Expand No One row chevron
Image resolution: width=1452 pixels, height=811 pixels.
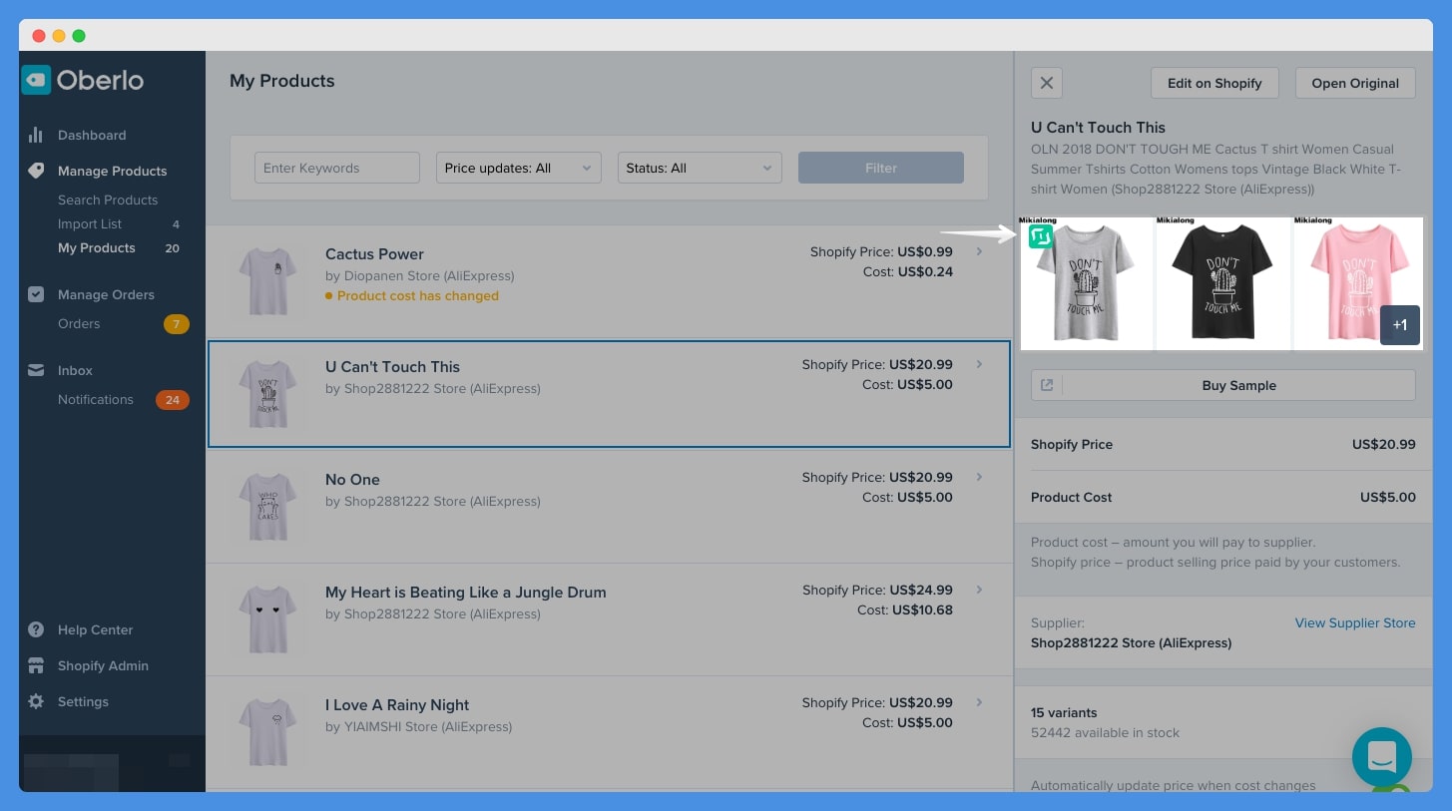tap(980, 477)
